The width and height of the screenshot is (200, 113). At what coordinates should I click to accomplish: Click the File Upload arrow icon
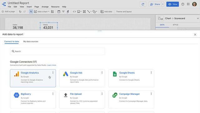tap(66, 95)
